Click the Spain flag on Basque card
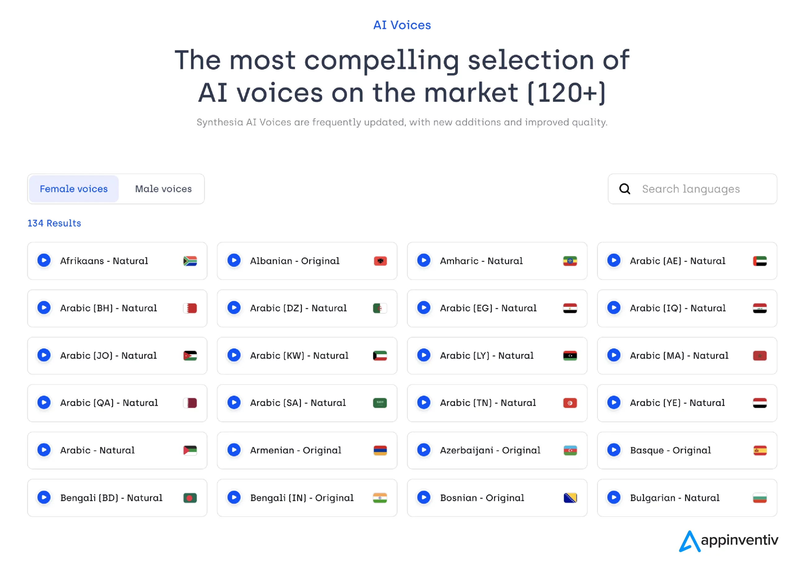The height and width of the screenshot is (564, 795). tap(760, 450)
